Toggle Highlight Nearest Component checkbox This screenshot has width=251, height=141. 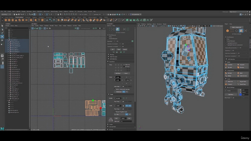coord(226,45)
